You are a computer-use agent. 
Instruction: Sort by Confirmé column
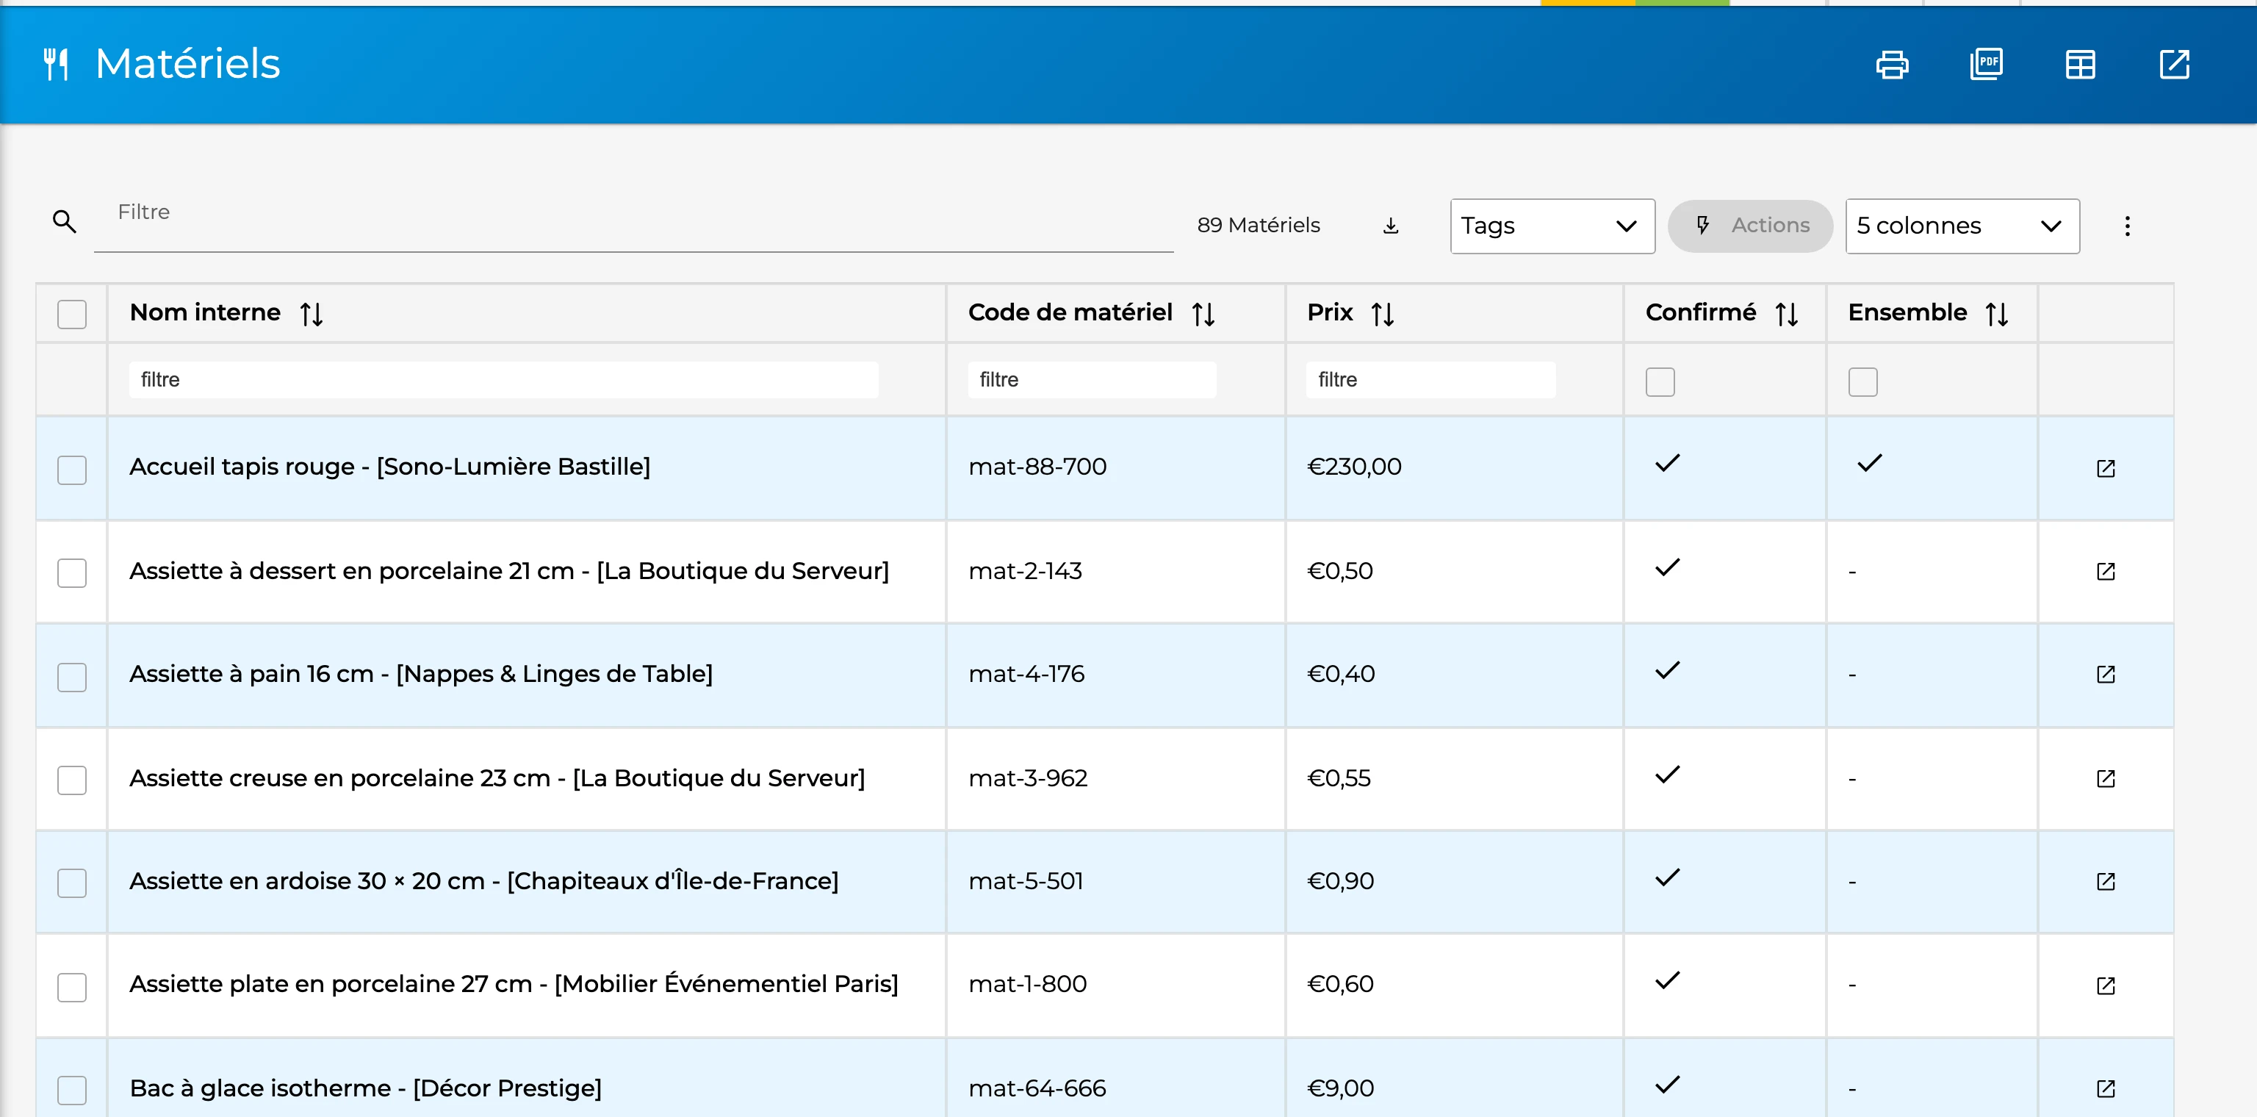(x=1787, y=314)
